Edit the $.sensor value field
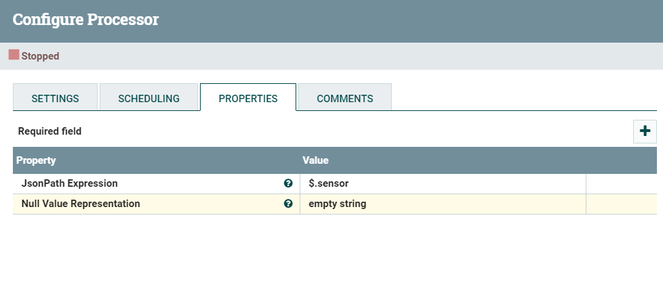Viewport: 663px width, 293px height. point(443,183)
